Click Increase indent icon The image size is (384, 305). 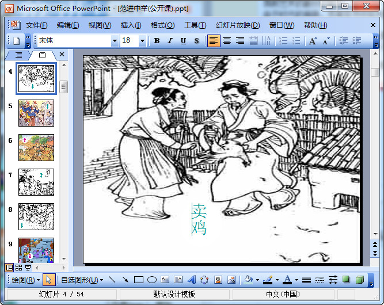(356, 41)
